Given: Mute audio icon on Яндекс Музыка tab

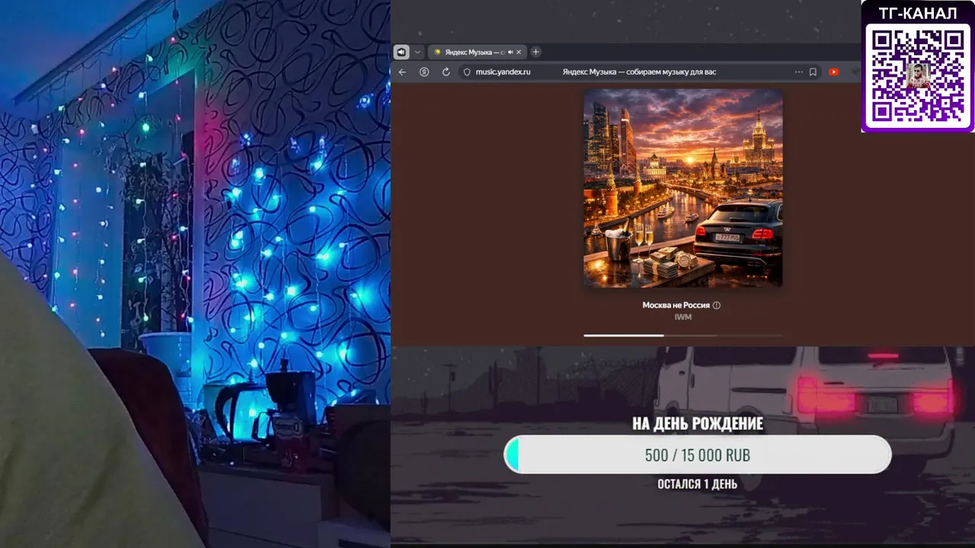Looking at the screenshot, I should pos(510,52).
